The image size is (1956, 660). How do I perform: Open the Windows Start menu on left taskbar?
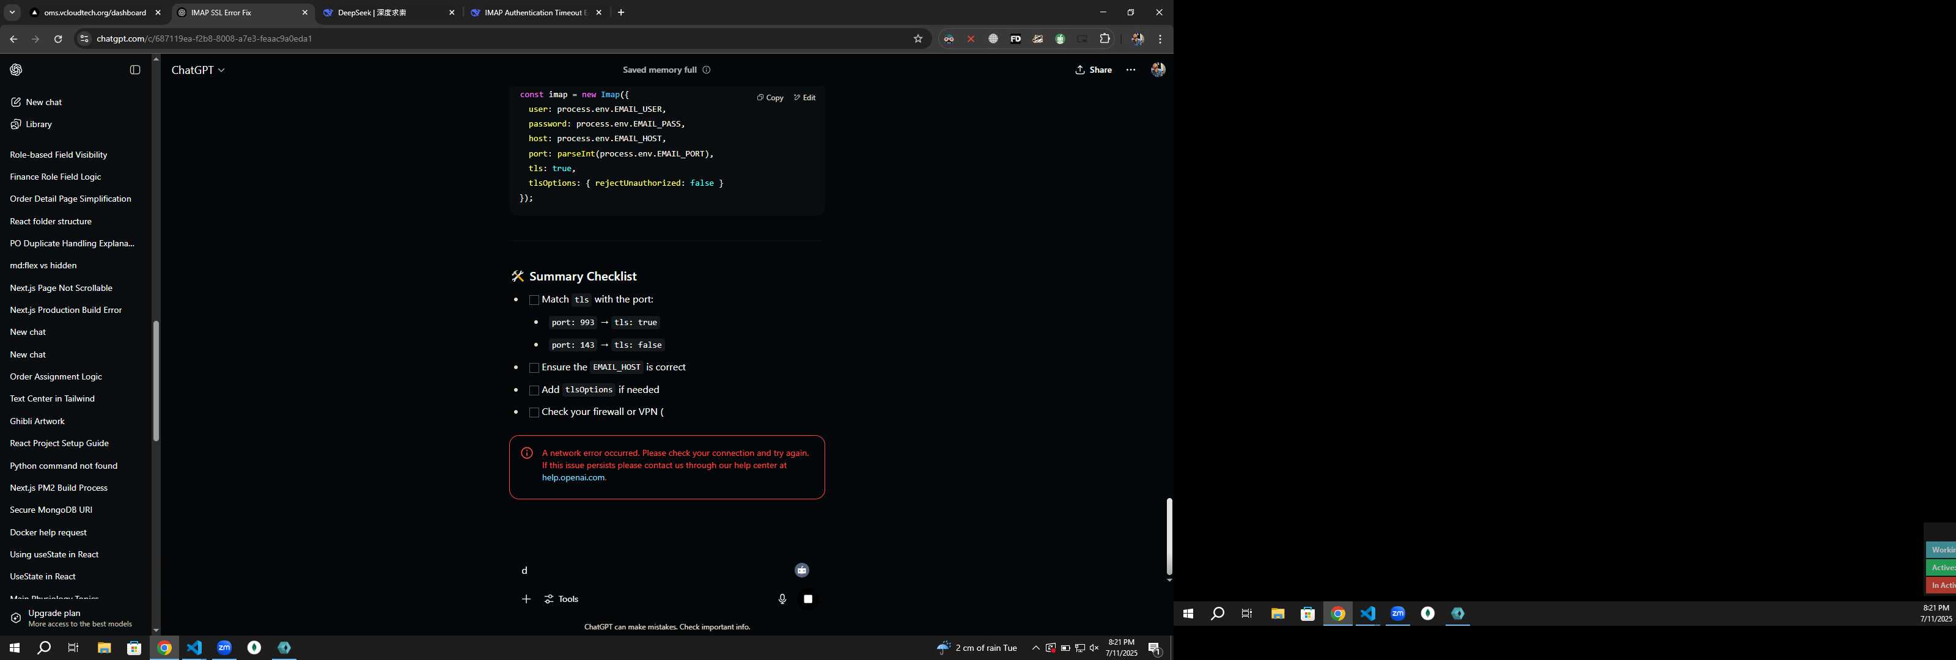(x=13, y=648)
